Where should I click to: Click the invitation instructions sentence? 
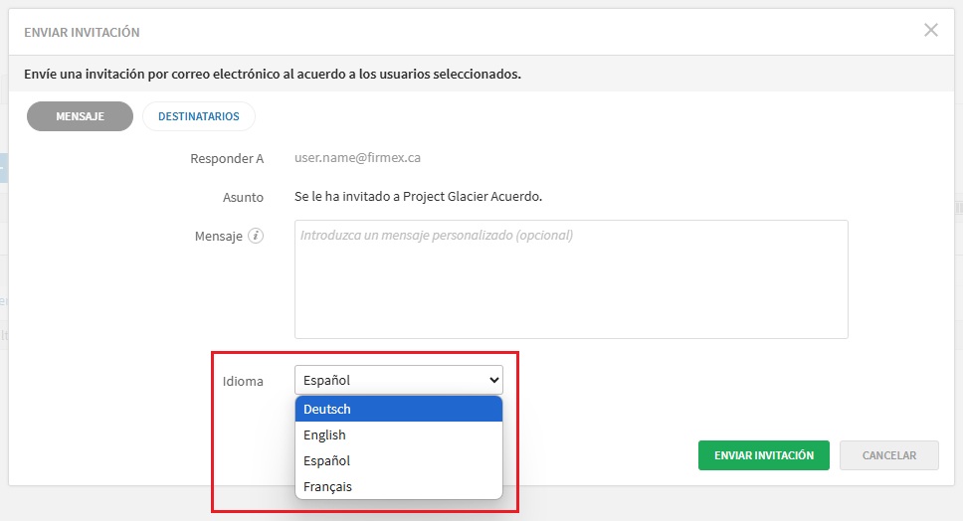[273, 74]
